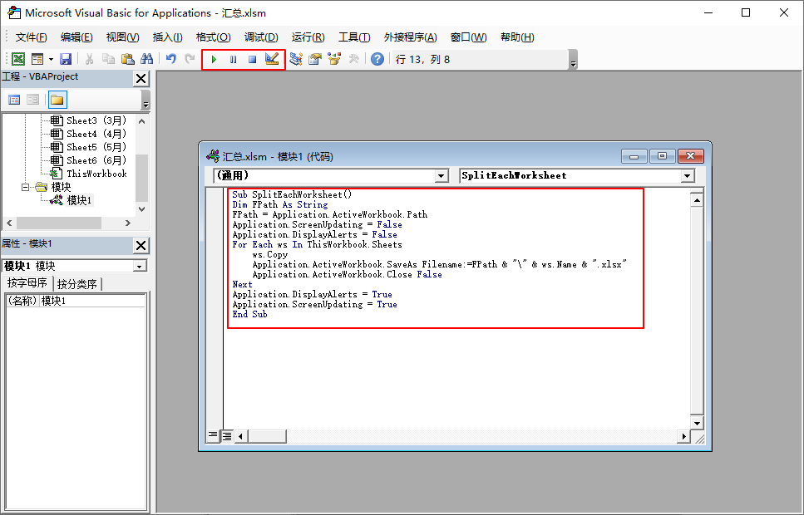The image size is (804, 515).
Task: Switch to the 按分类序 tab
Action: coord(77,284)
